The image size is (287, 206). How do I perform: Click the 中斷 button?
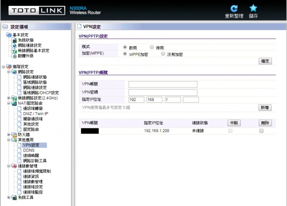[234, 123]
